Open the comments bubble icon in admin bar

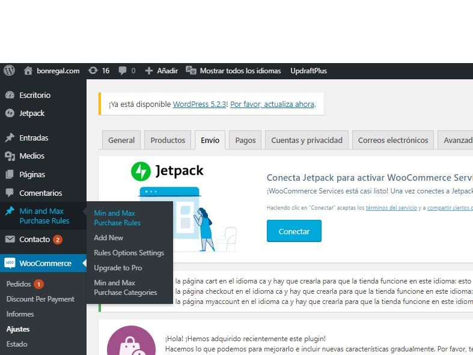click(x=122, y=70)
